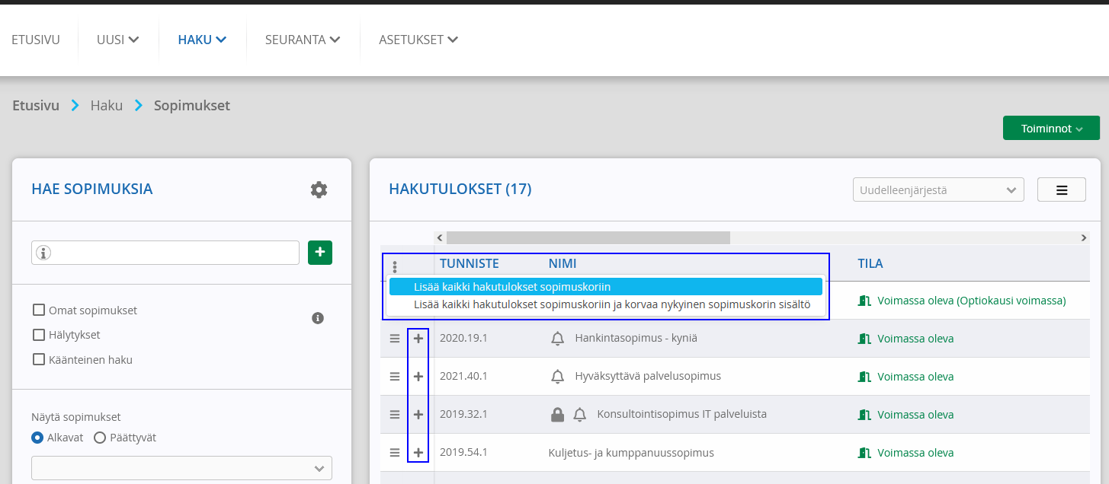Click the Haku breadcrumb link
This screenshot has width=1109, height=484.
point(107,106)
